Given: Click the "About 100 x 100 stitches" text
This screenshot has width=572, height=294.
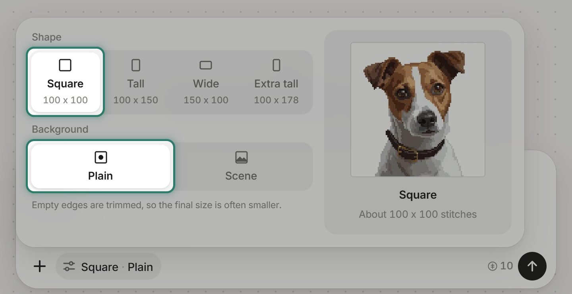Looking at the screenshot, I should pyautogui.click(x=418, y=215).
